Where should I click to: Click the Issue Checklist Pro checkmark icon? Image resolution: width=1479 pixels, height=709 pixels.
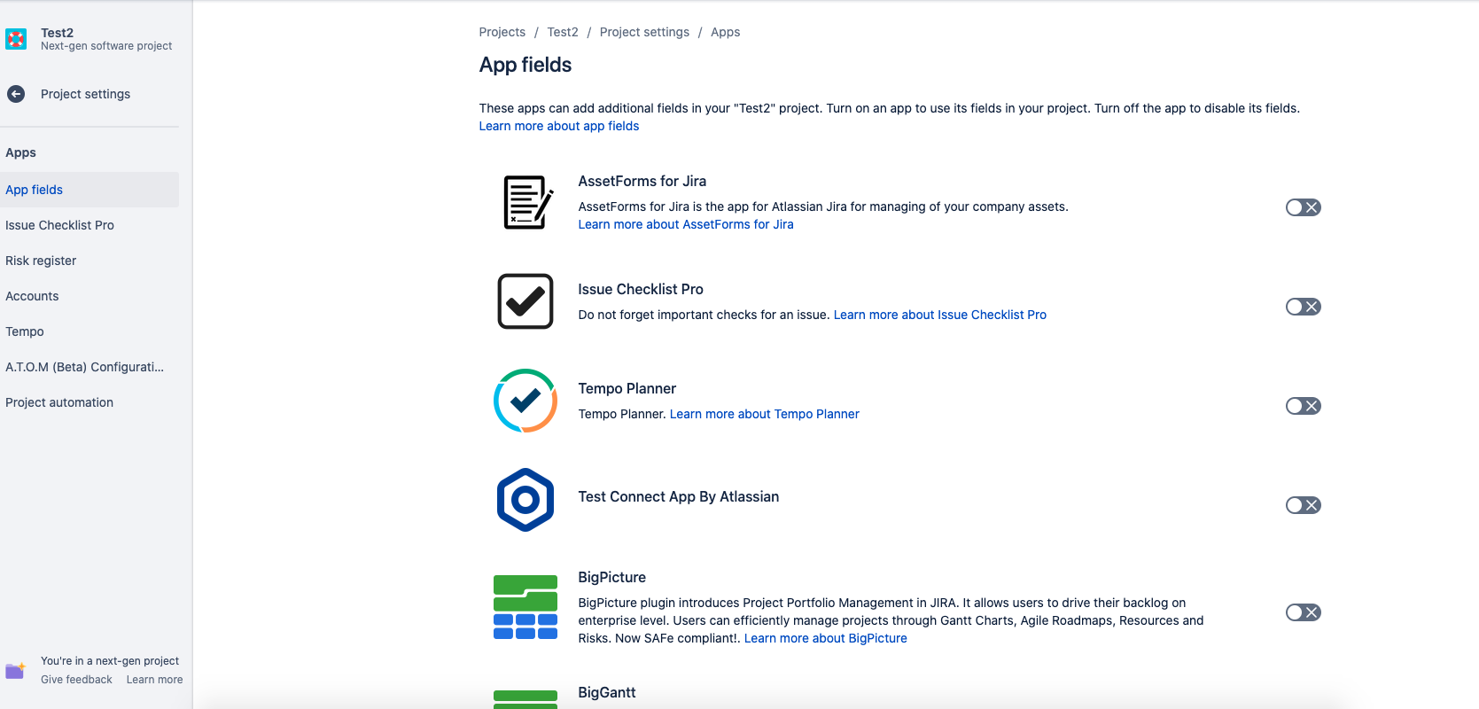(525, 301)
